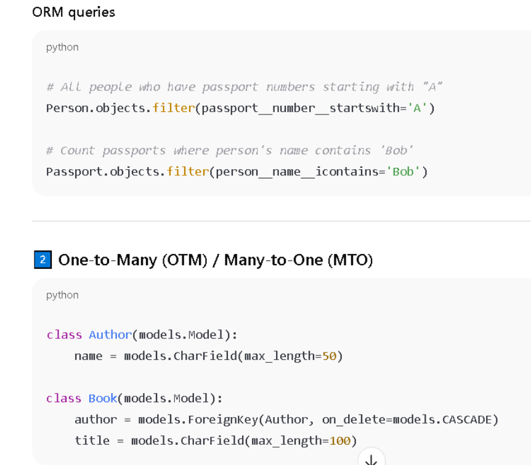Click the python label above the ORM code
This screenshot has width=531, height=465.
click(62, 47)
